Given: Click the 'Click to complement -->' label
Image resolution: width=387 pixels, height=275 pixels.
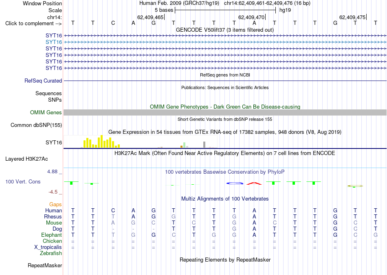Looking at the screenshot, I should click(33, 24).
